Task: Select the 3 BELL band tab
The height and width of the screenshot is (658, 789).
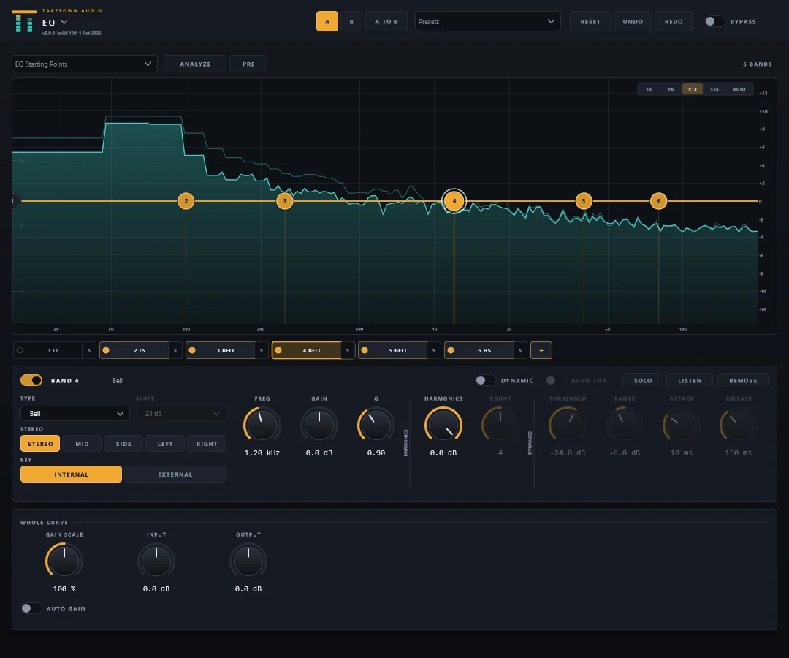Action: (x=226, y=350)
